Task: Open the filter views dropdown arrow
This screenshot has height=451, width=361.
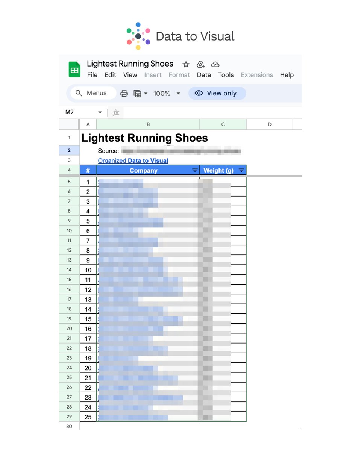Action: (146, 94)
